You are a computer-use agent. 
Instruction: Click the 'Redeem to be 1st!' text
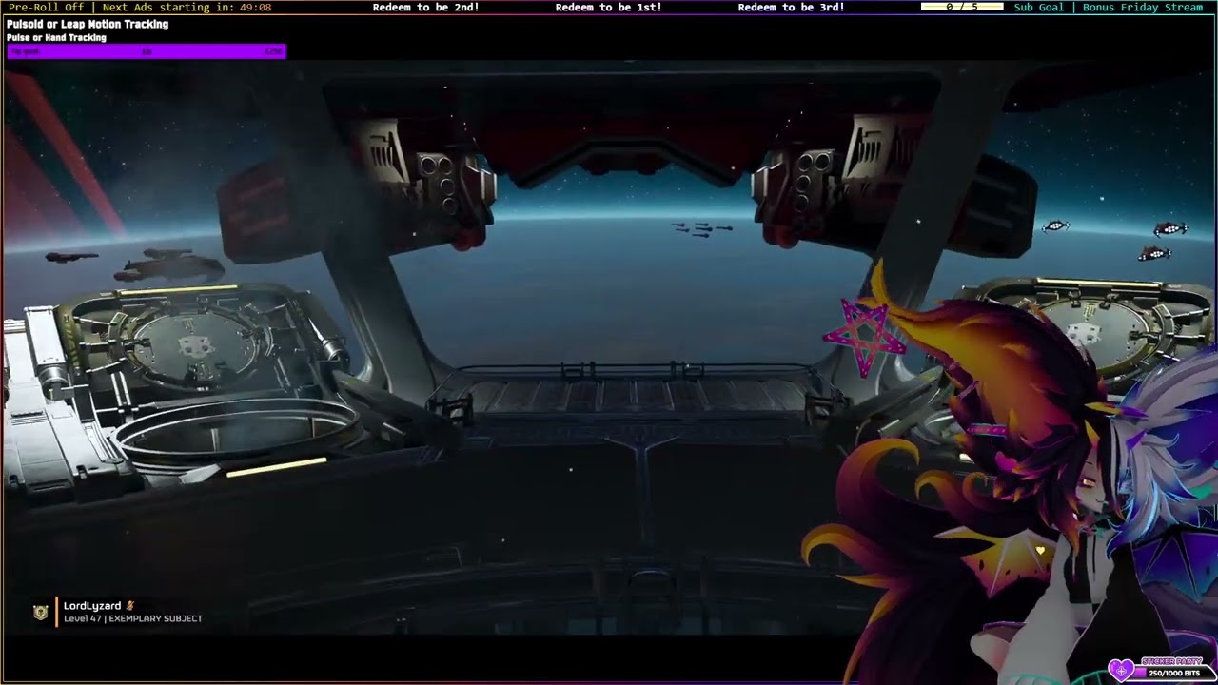click(x=608, y=7)
